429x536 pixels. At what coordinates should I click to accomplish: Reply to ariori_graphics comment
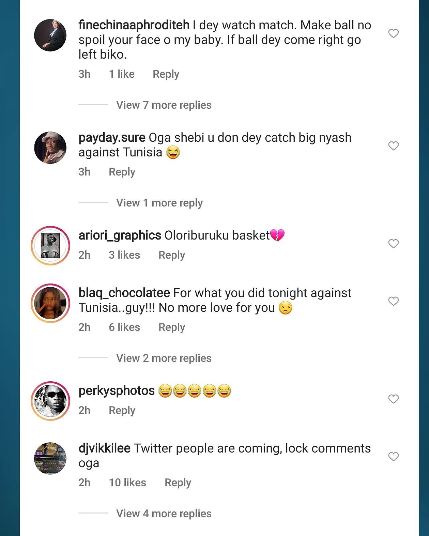171,255
